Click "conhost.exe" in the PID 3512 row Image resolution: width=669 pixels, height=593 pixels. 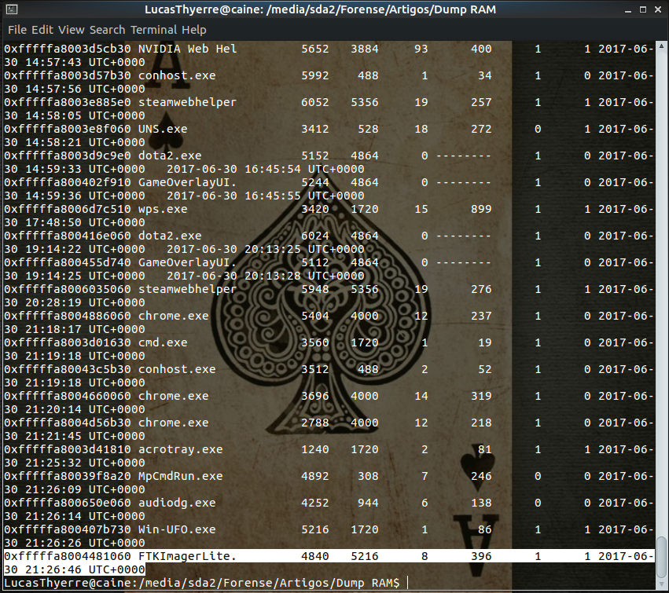tap(177, 370)
